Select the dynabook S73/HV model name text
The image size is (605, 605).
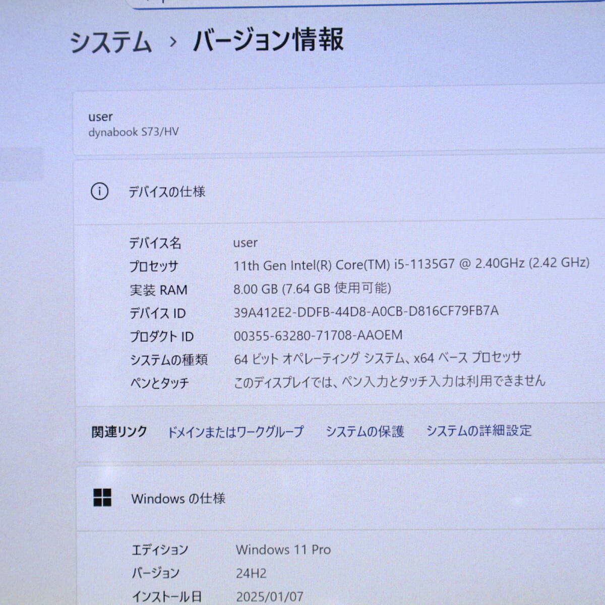click(x=134, y=132)
